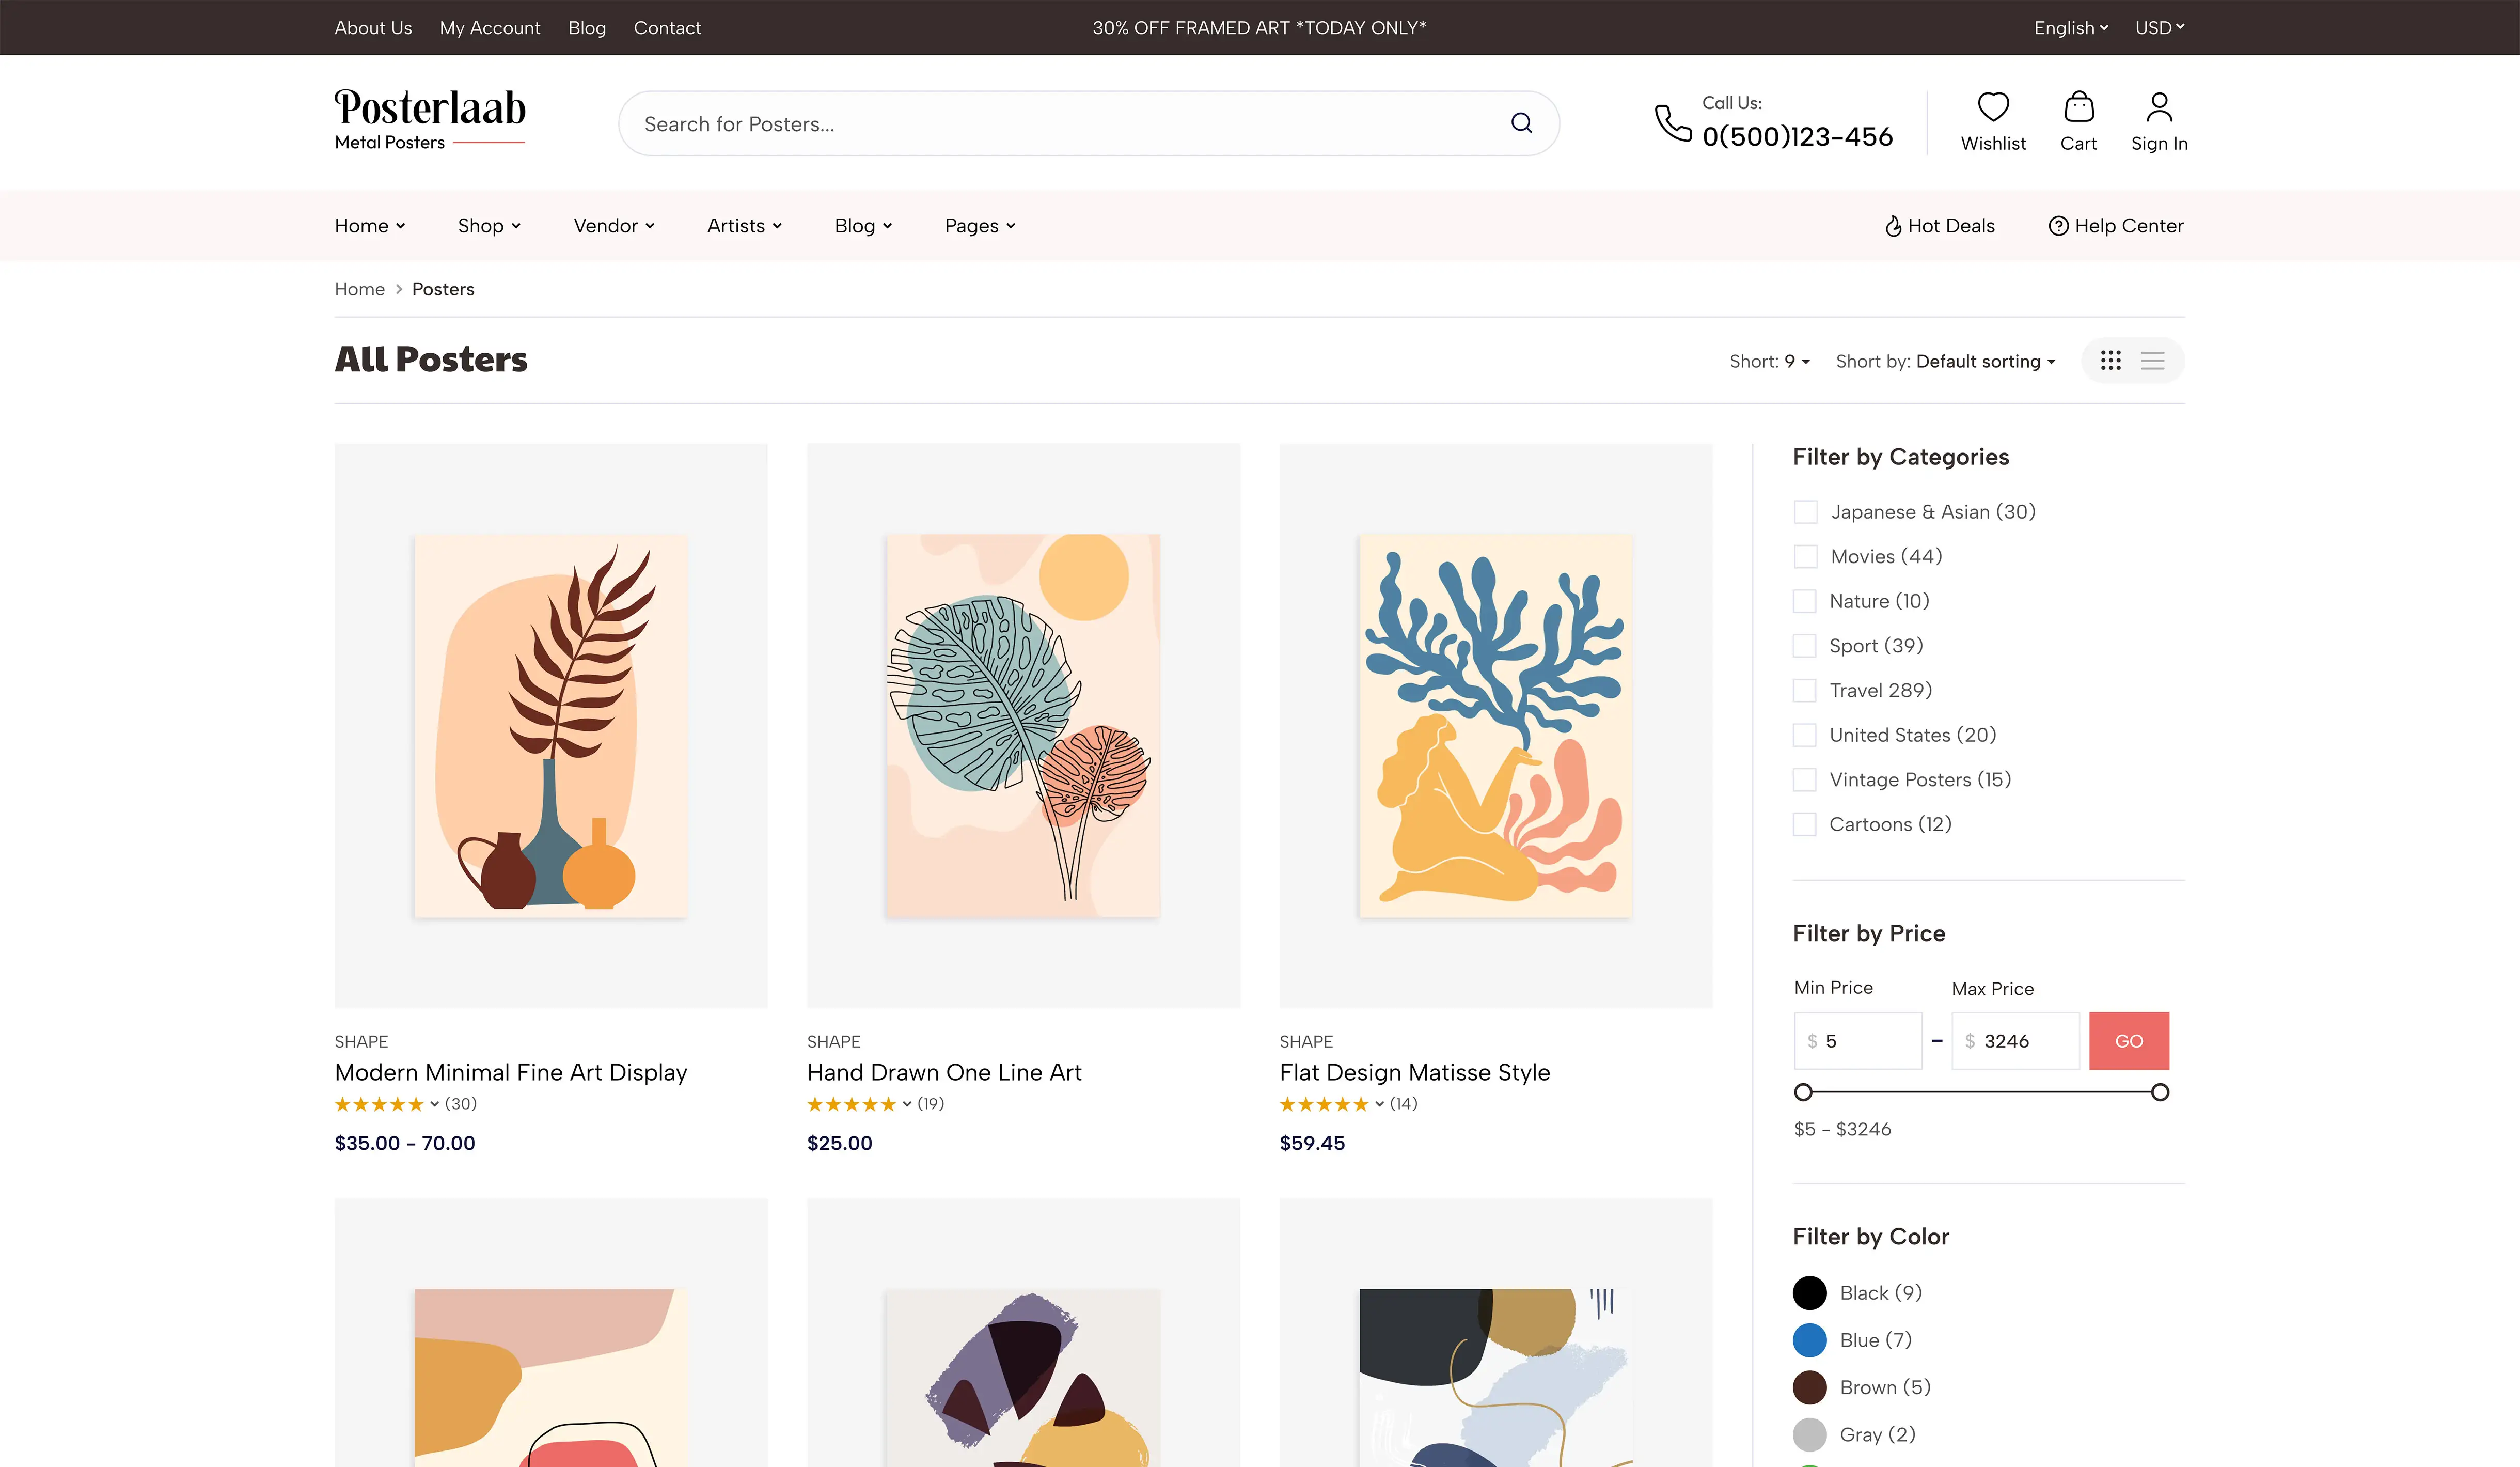Click the Hot Deals flame icon
The width and height of the screenshot is (2520, 1467).
click(x=1892, y=226)
